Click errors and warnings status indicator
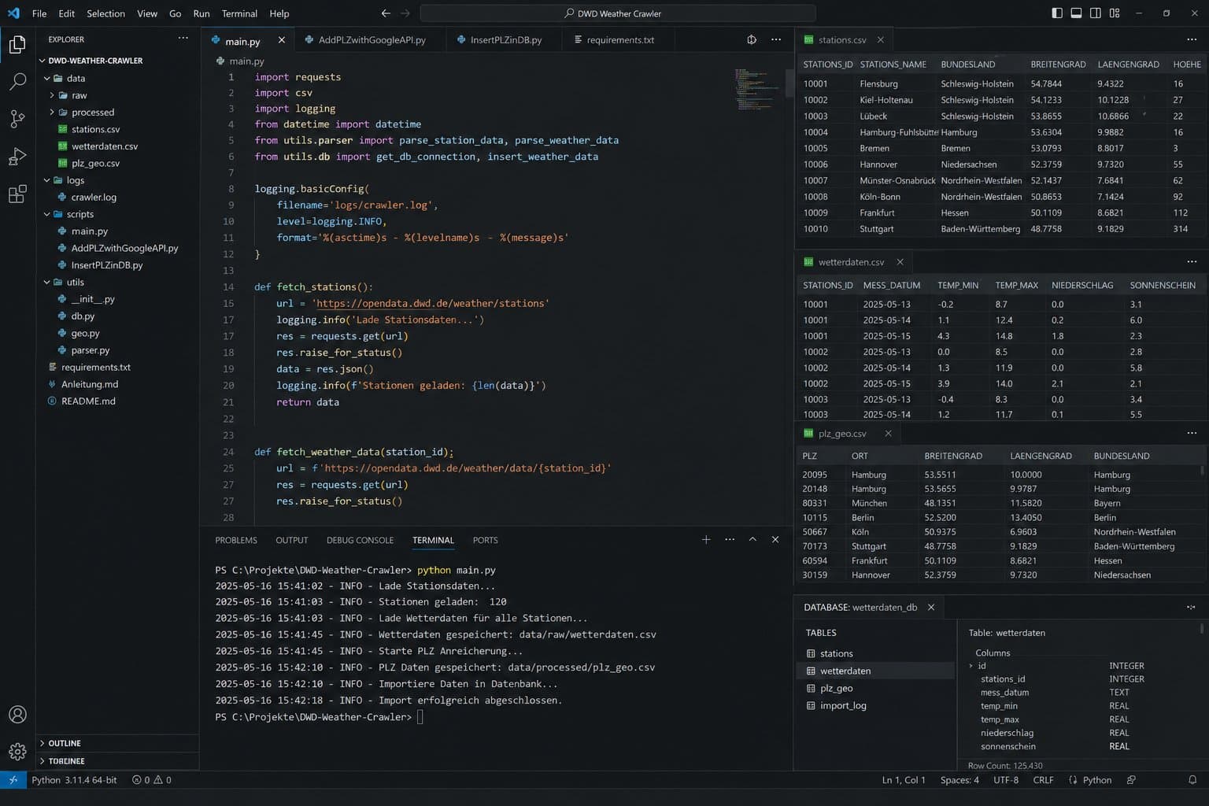Image resolution: width=1209 pixels, height=806 pixels. [152, 780]
